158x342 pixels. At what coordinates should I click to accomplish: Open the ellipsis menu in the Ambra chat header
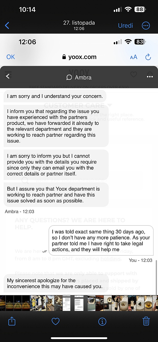[150, 76]
